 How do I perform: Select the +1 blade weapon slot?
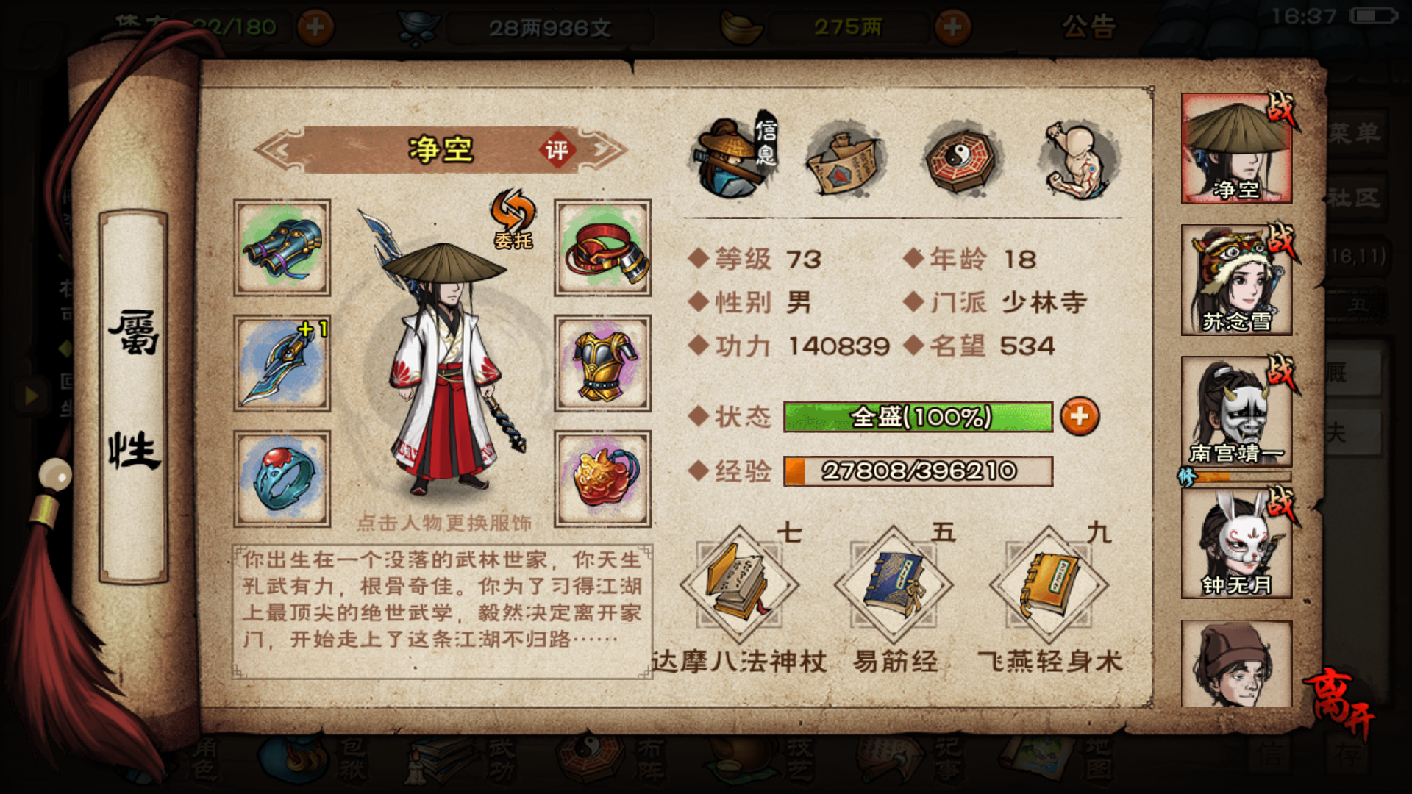point(282,363)
